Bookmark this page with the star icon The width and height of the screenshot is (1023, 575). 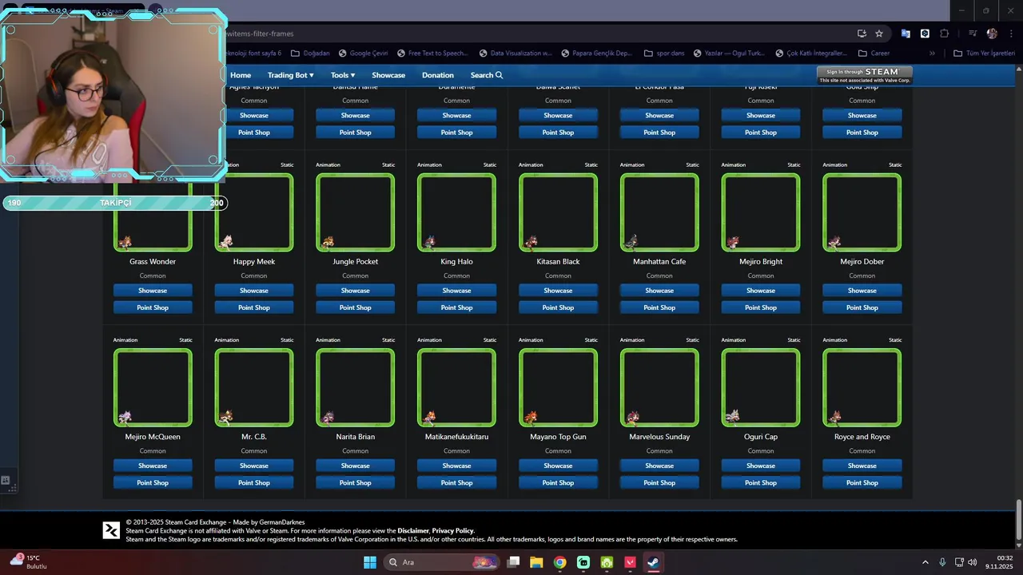click(x=879, y=34)
